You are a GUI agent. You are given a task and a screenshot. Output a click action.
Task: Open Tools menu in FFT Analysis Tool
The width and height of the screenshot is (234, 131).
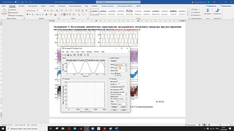click(x=83, y=52)
